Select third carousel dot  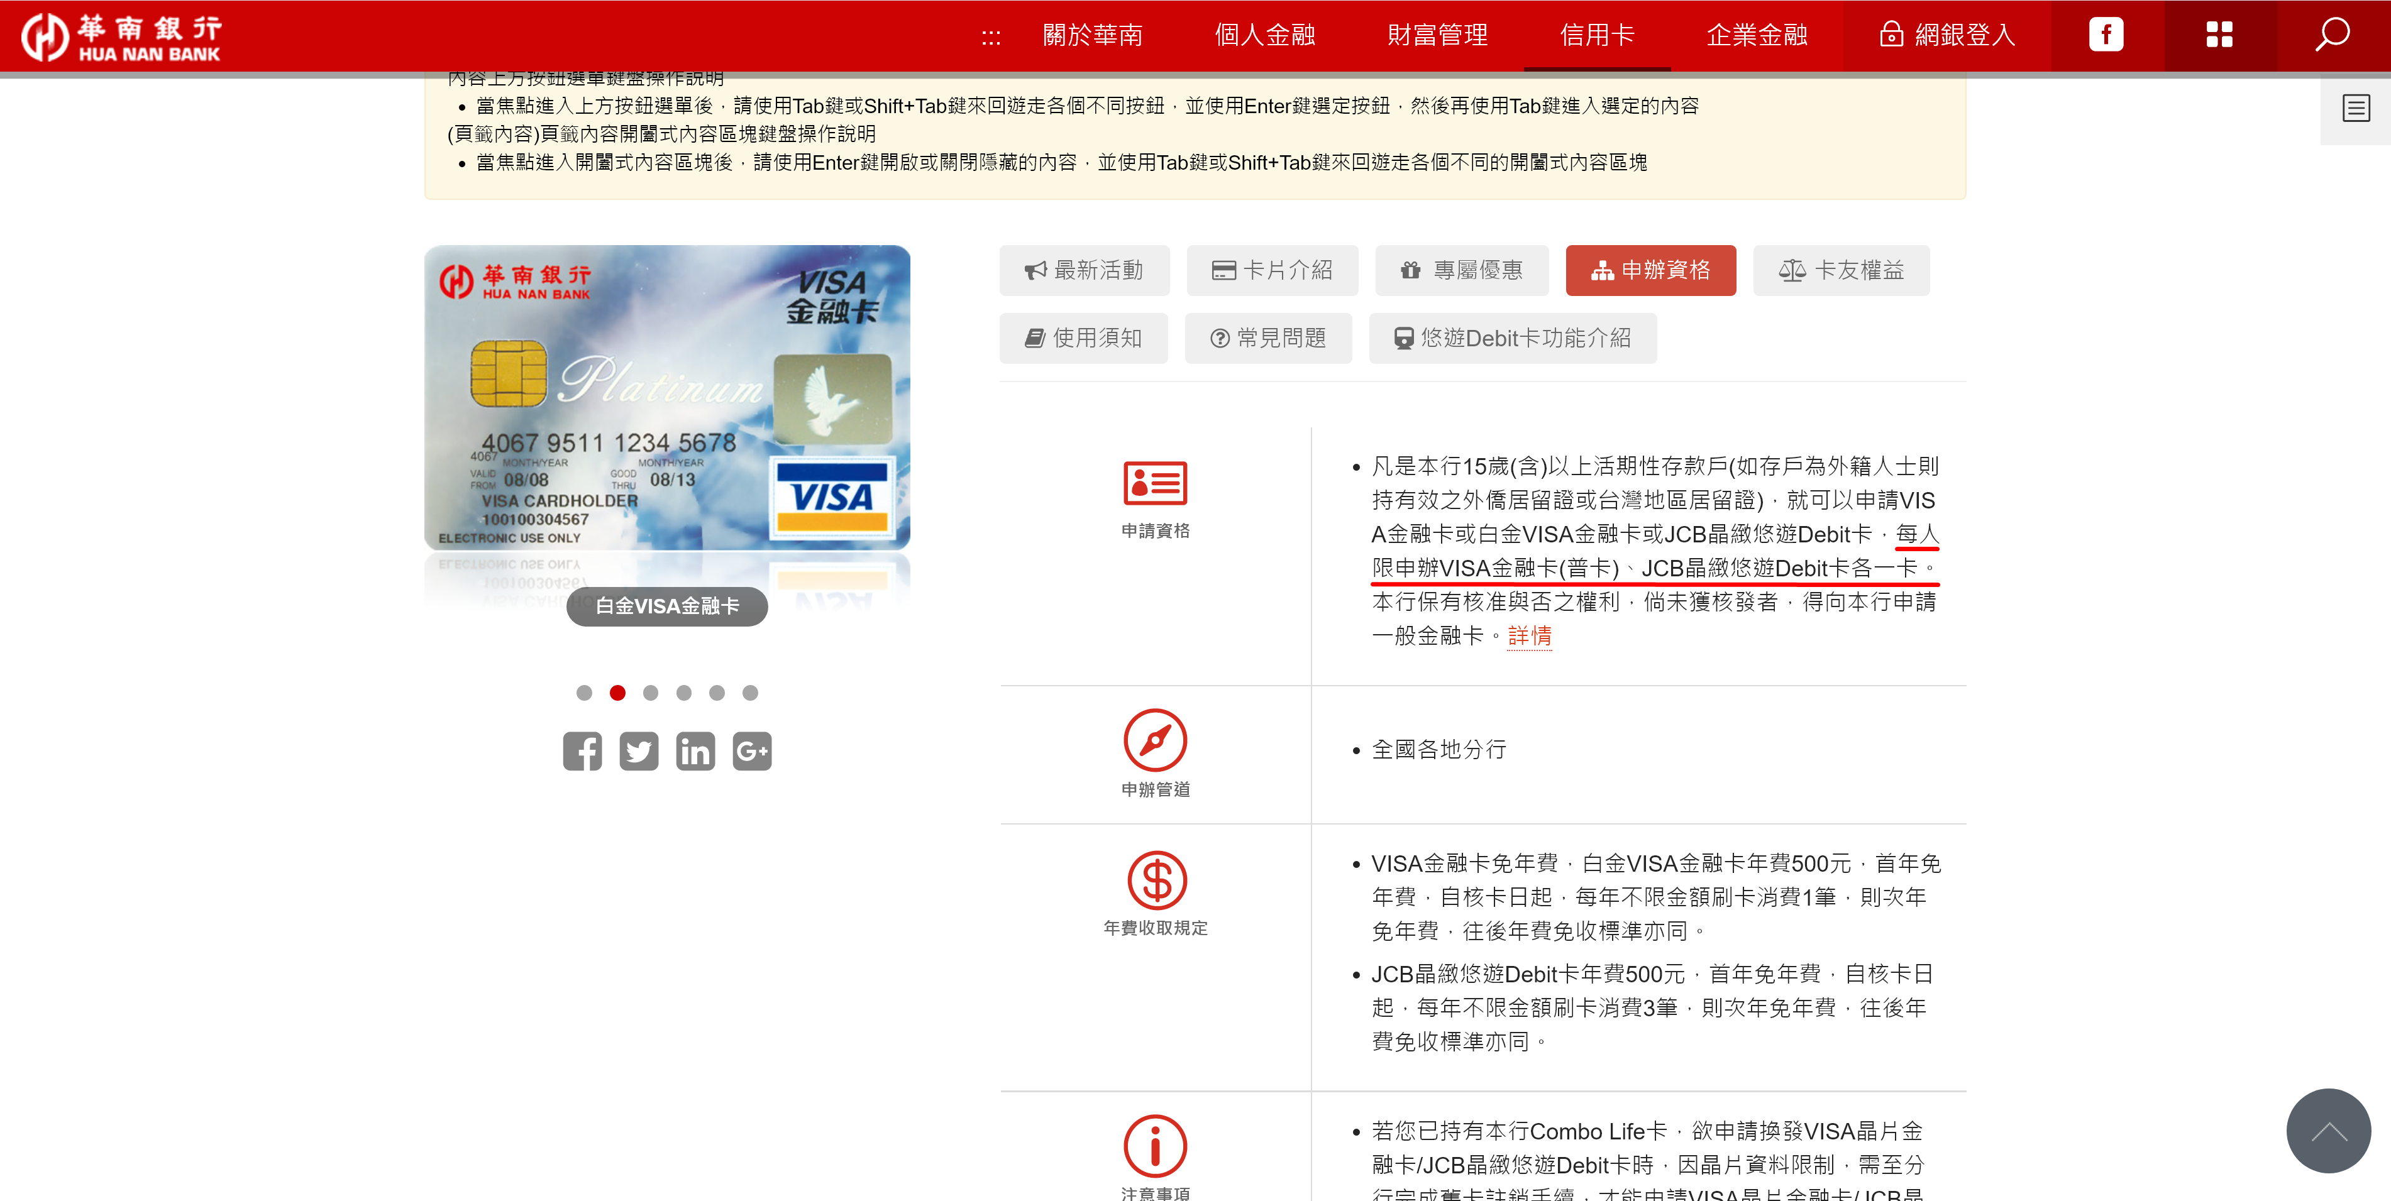(x=651, y=693)
